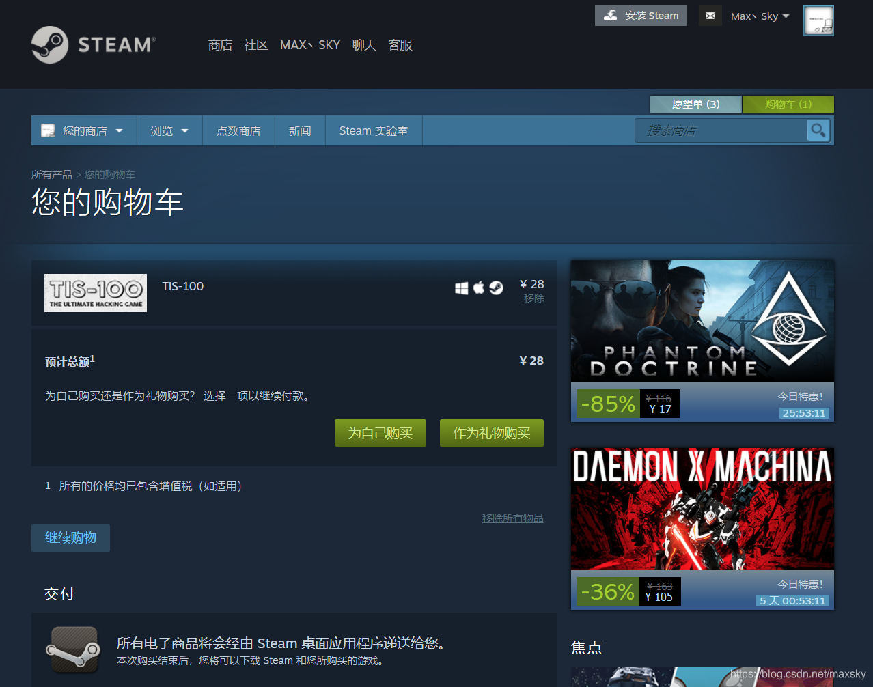The width and height of the screenshot is (873, 687).
Task: Click the 继续购物 button
Action: point(70,537)
